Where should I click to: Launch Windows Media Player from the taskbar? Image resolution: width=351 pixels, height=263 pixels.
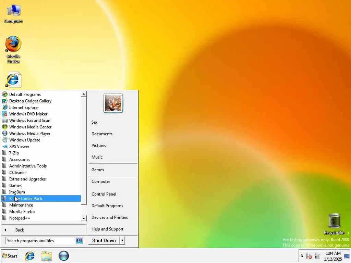click(63, 255)
